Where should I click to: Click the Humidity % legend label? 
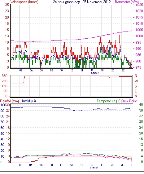pos(28,101)
